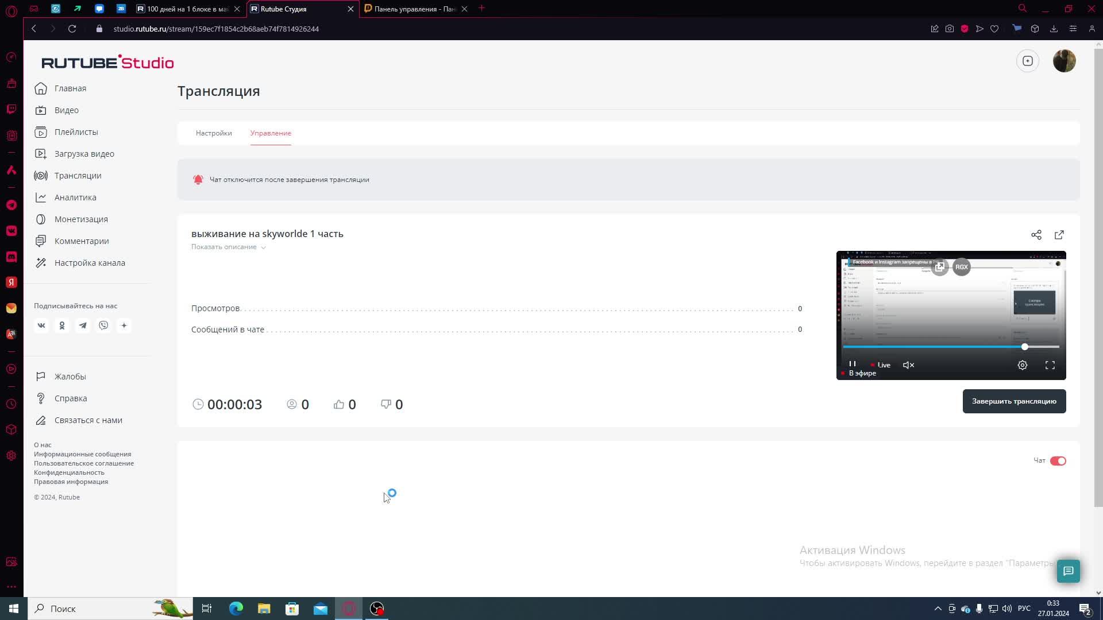Open the user avatar menu
The height and width of the screenshot is (620, 1103).
[1064, 61]
